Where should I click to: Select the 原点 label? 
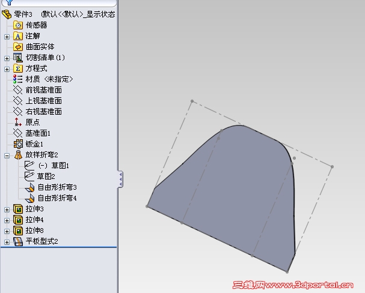(32, 122)
